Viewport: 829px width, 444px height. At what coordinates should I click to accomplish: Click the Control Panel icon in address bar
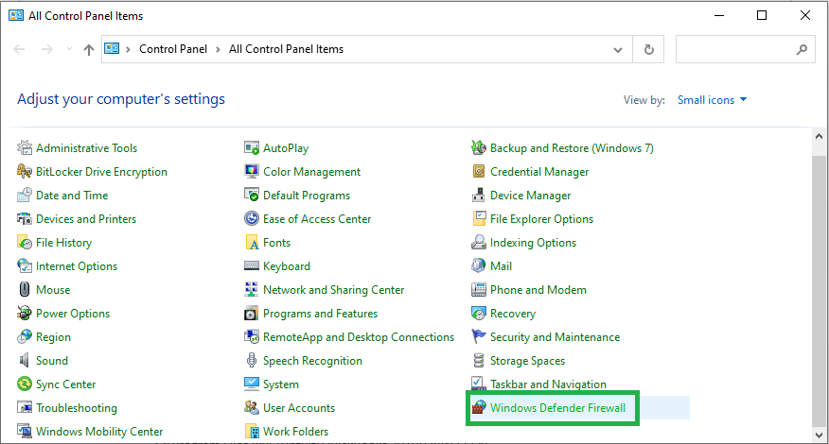click(112, 48)
